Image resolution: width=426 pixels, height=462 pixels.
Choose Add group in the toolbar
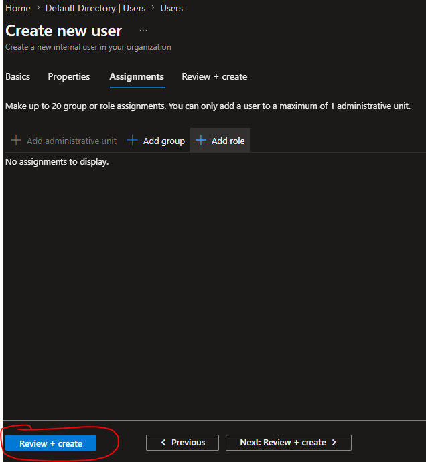click(x=156, y=141)
